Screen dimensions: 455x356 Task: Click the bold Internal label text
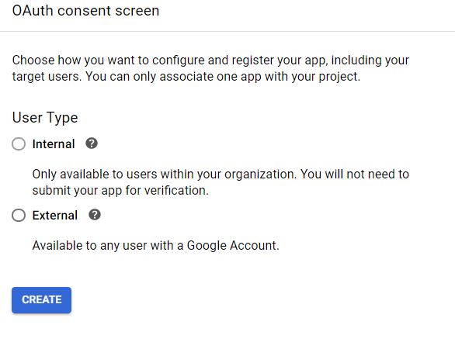tap(54, 143)
